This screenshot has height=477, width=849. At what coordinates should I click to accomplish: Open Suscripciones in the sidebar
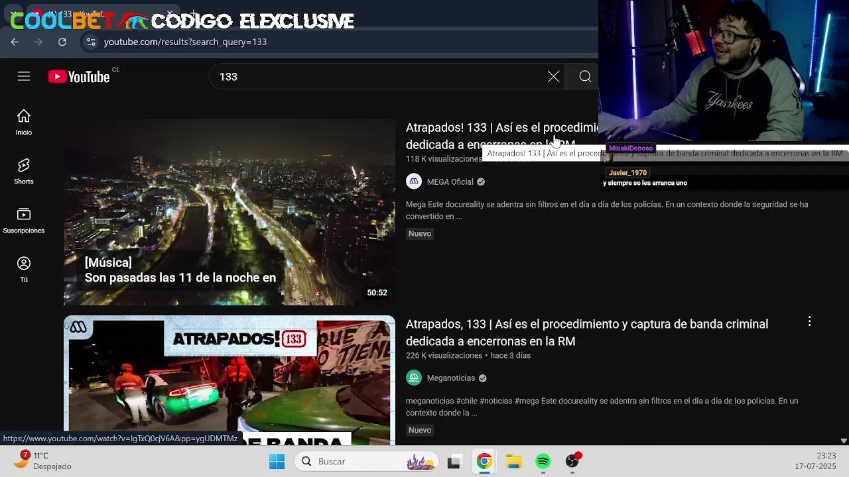tap(24, 221)
